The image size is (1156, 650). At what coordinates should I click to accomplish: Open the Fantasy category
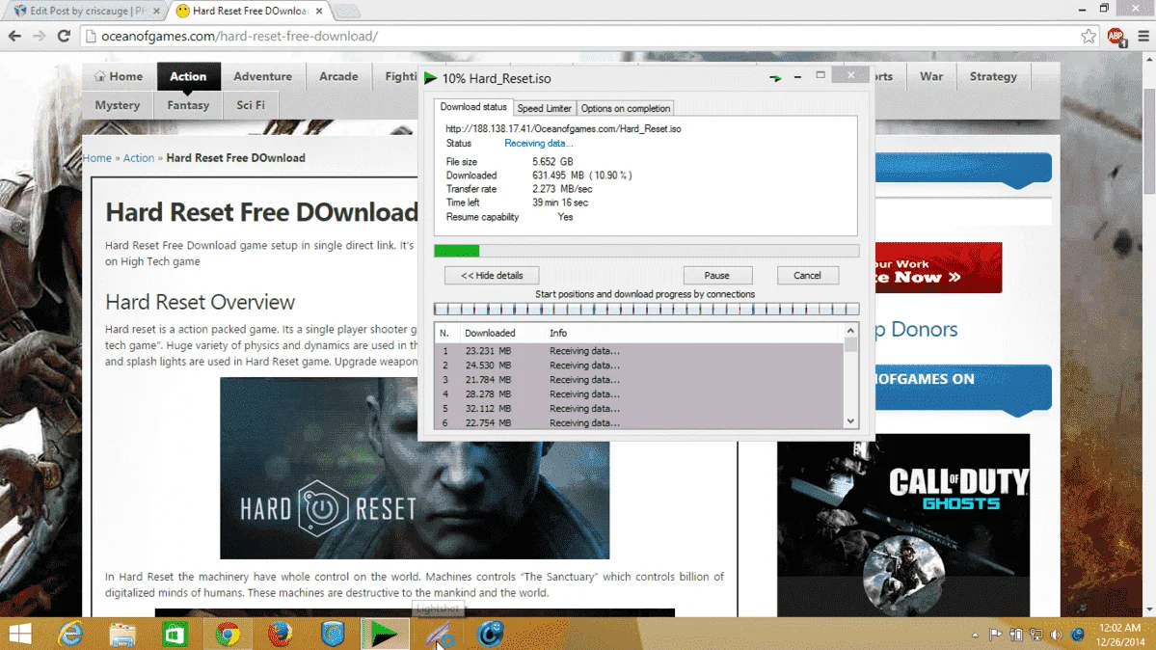coord(188,105)
